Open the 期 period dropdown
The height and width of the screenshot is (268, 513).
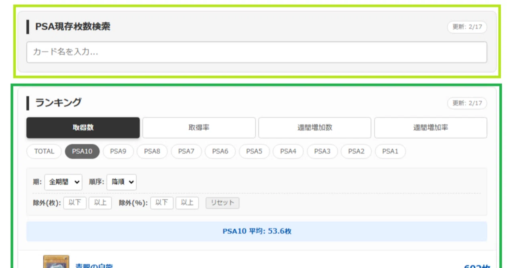(x=63, y=182)
